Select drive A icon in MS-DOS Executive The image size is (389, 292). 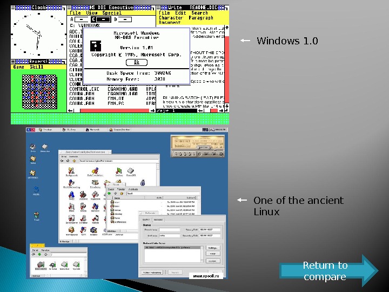click(x=79, y=19)
